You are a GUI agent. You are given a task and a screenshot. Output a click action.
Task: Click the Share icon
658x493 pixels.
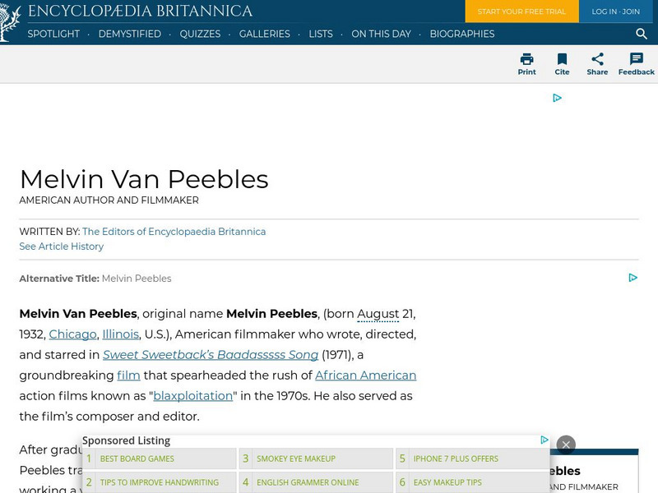(597, 64)
